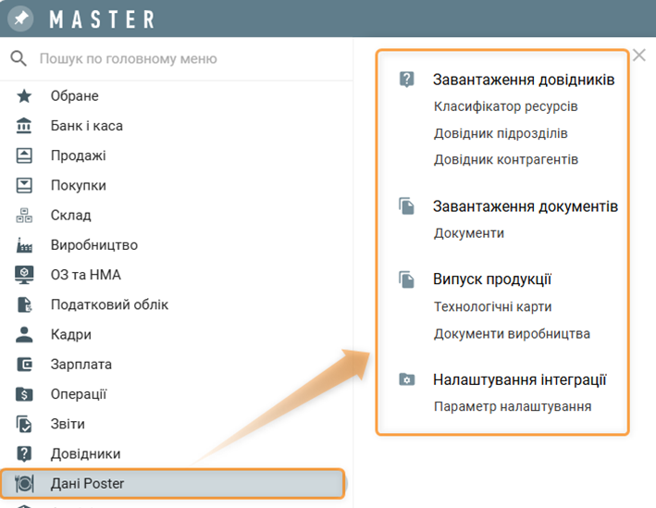Click the wallet icon beside Зарплата

click(24, 365)
